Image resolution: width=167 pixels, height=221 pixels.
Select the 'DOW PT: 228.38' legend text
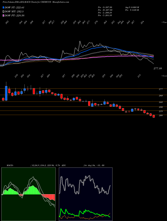tap(14, 15)
